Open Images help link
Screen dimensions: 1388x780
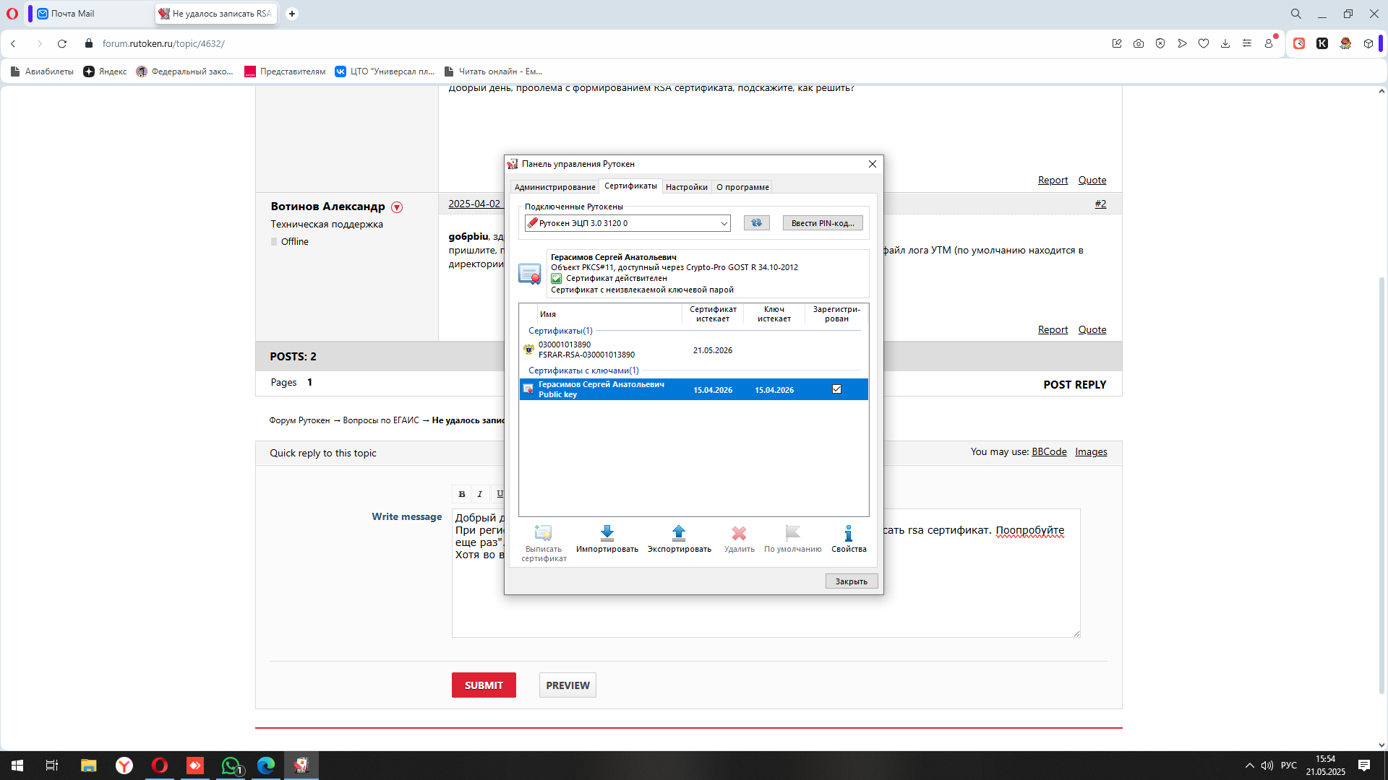click(1091, 452)
